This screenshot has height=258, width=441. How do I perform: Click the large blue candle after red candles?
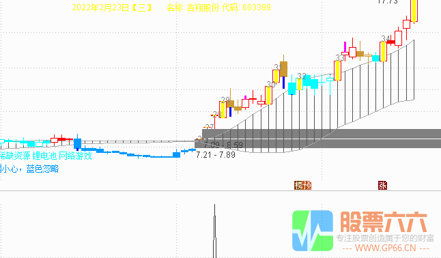[77, 143]
